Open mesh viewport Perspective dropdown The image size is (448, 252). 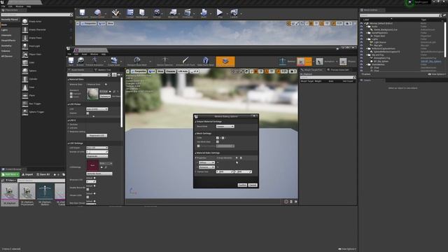coord(139,71)
